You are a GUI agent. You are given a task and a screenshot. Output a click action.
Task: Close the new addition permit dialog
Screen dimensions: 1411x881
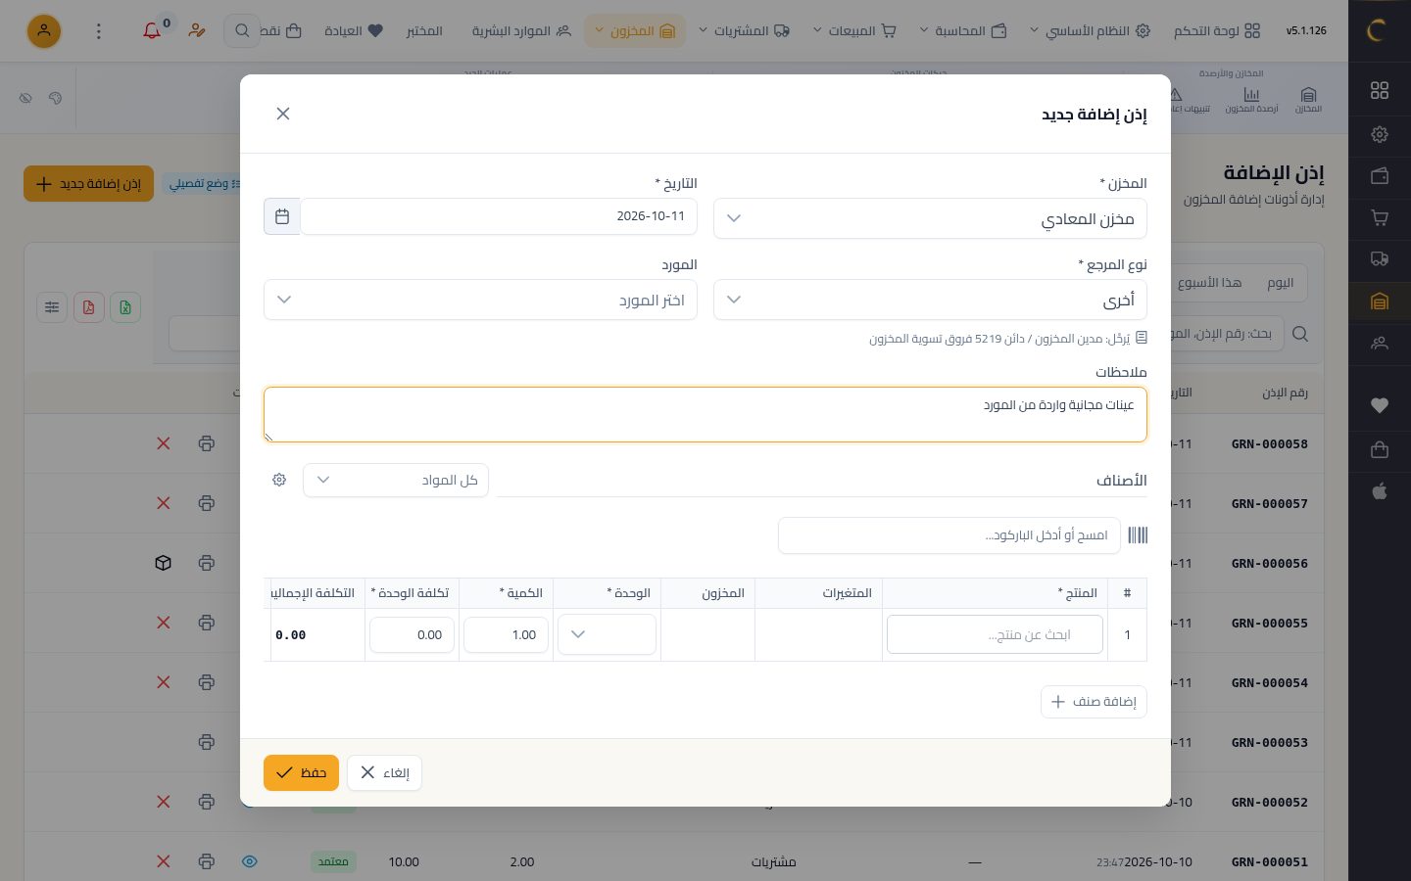pyautogui.click(x=283, y=114)
